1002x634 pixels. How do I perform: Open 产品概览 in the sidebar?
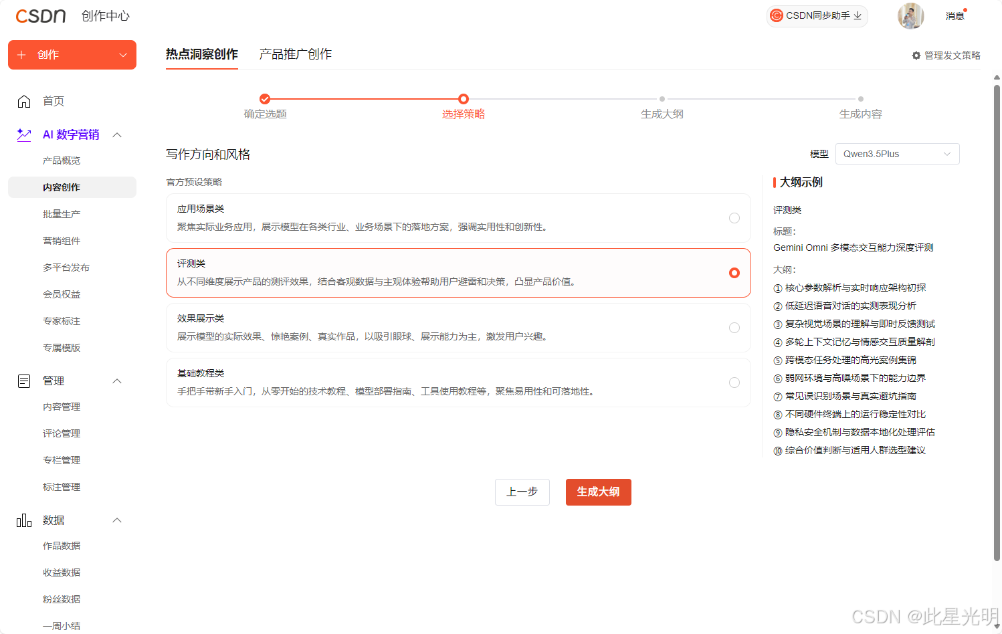pyautogui.click(x=62, y=161)
